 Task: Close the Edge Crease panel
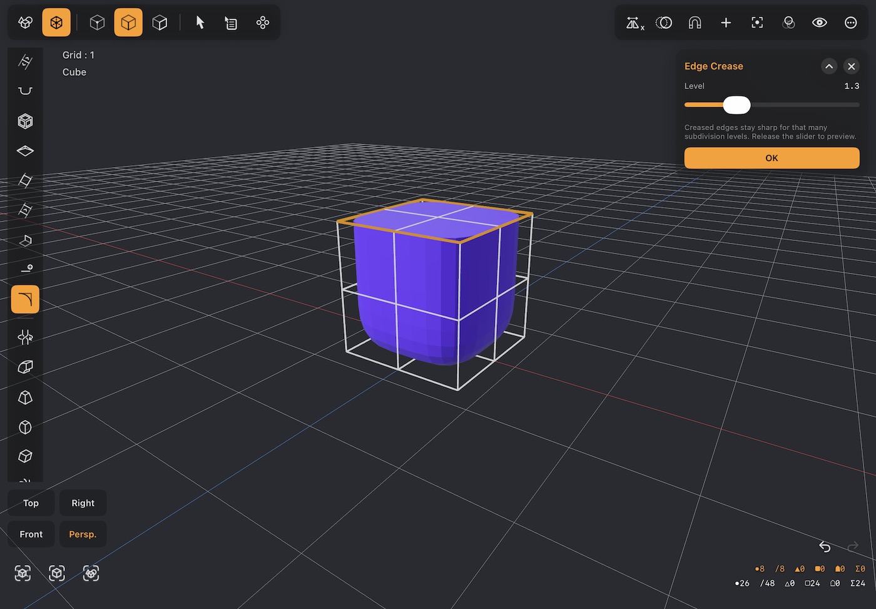click(851, 66)
